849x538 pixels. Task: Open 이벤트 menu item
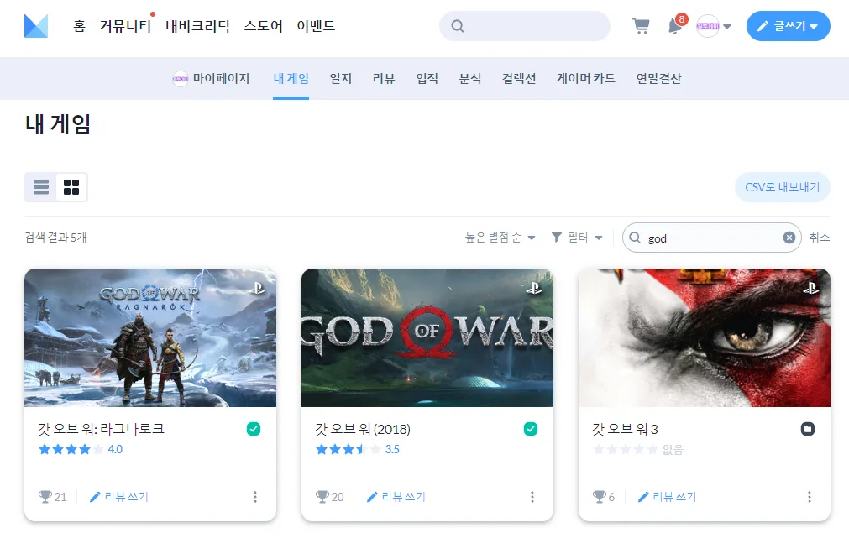pos(316,26)
